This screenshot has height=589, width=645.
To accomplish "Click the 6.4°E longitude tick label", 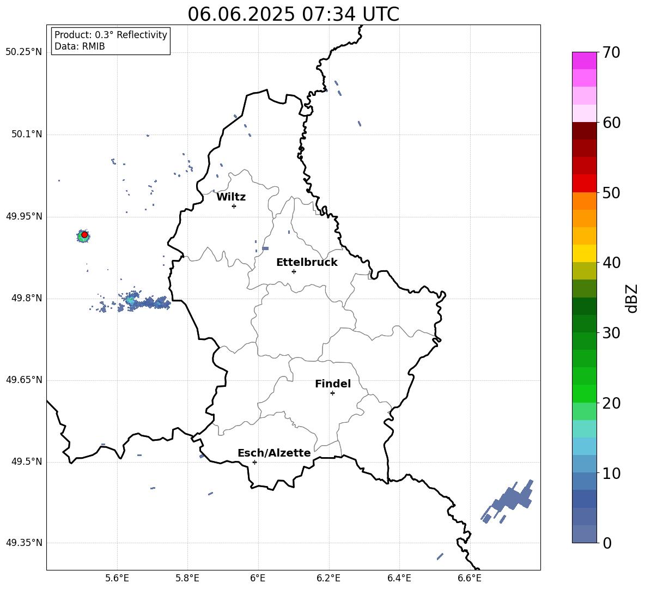I will coord(399,578).
